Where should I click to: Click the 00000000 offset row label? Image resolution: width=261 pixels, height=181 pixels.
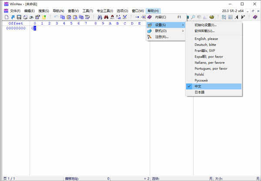click(x=16, y=28)
